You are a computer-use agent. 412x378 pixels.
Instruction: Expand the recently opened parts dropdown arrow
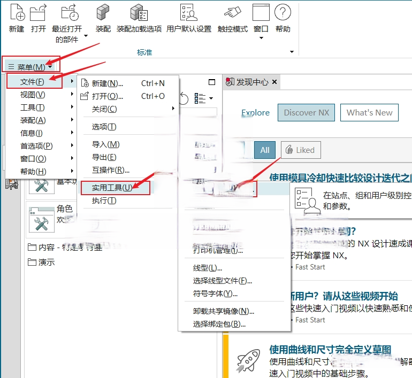point(86,36)
